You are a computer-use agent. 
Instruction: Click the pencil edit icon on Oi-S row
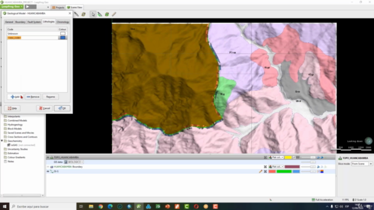(x=261, y=171)
